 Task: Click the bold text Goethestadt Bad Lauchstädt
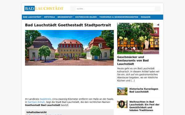tap(43, 105)
